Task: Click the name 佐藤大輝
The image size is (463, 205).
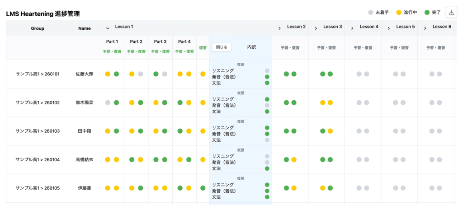Action: [85, 74]
